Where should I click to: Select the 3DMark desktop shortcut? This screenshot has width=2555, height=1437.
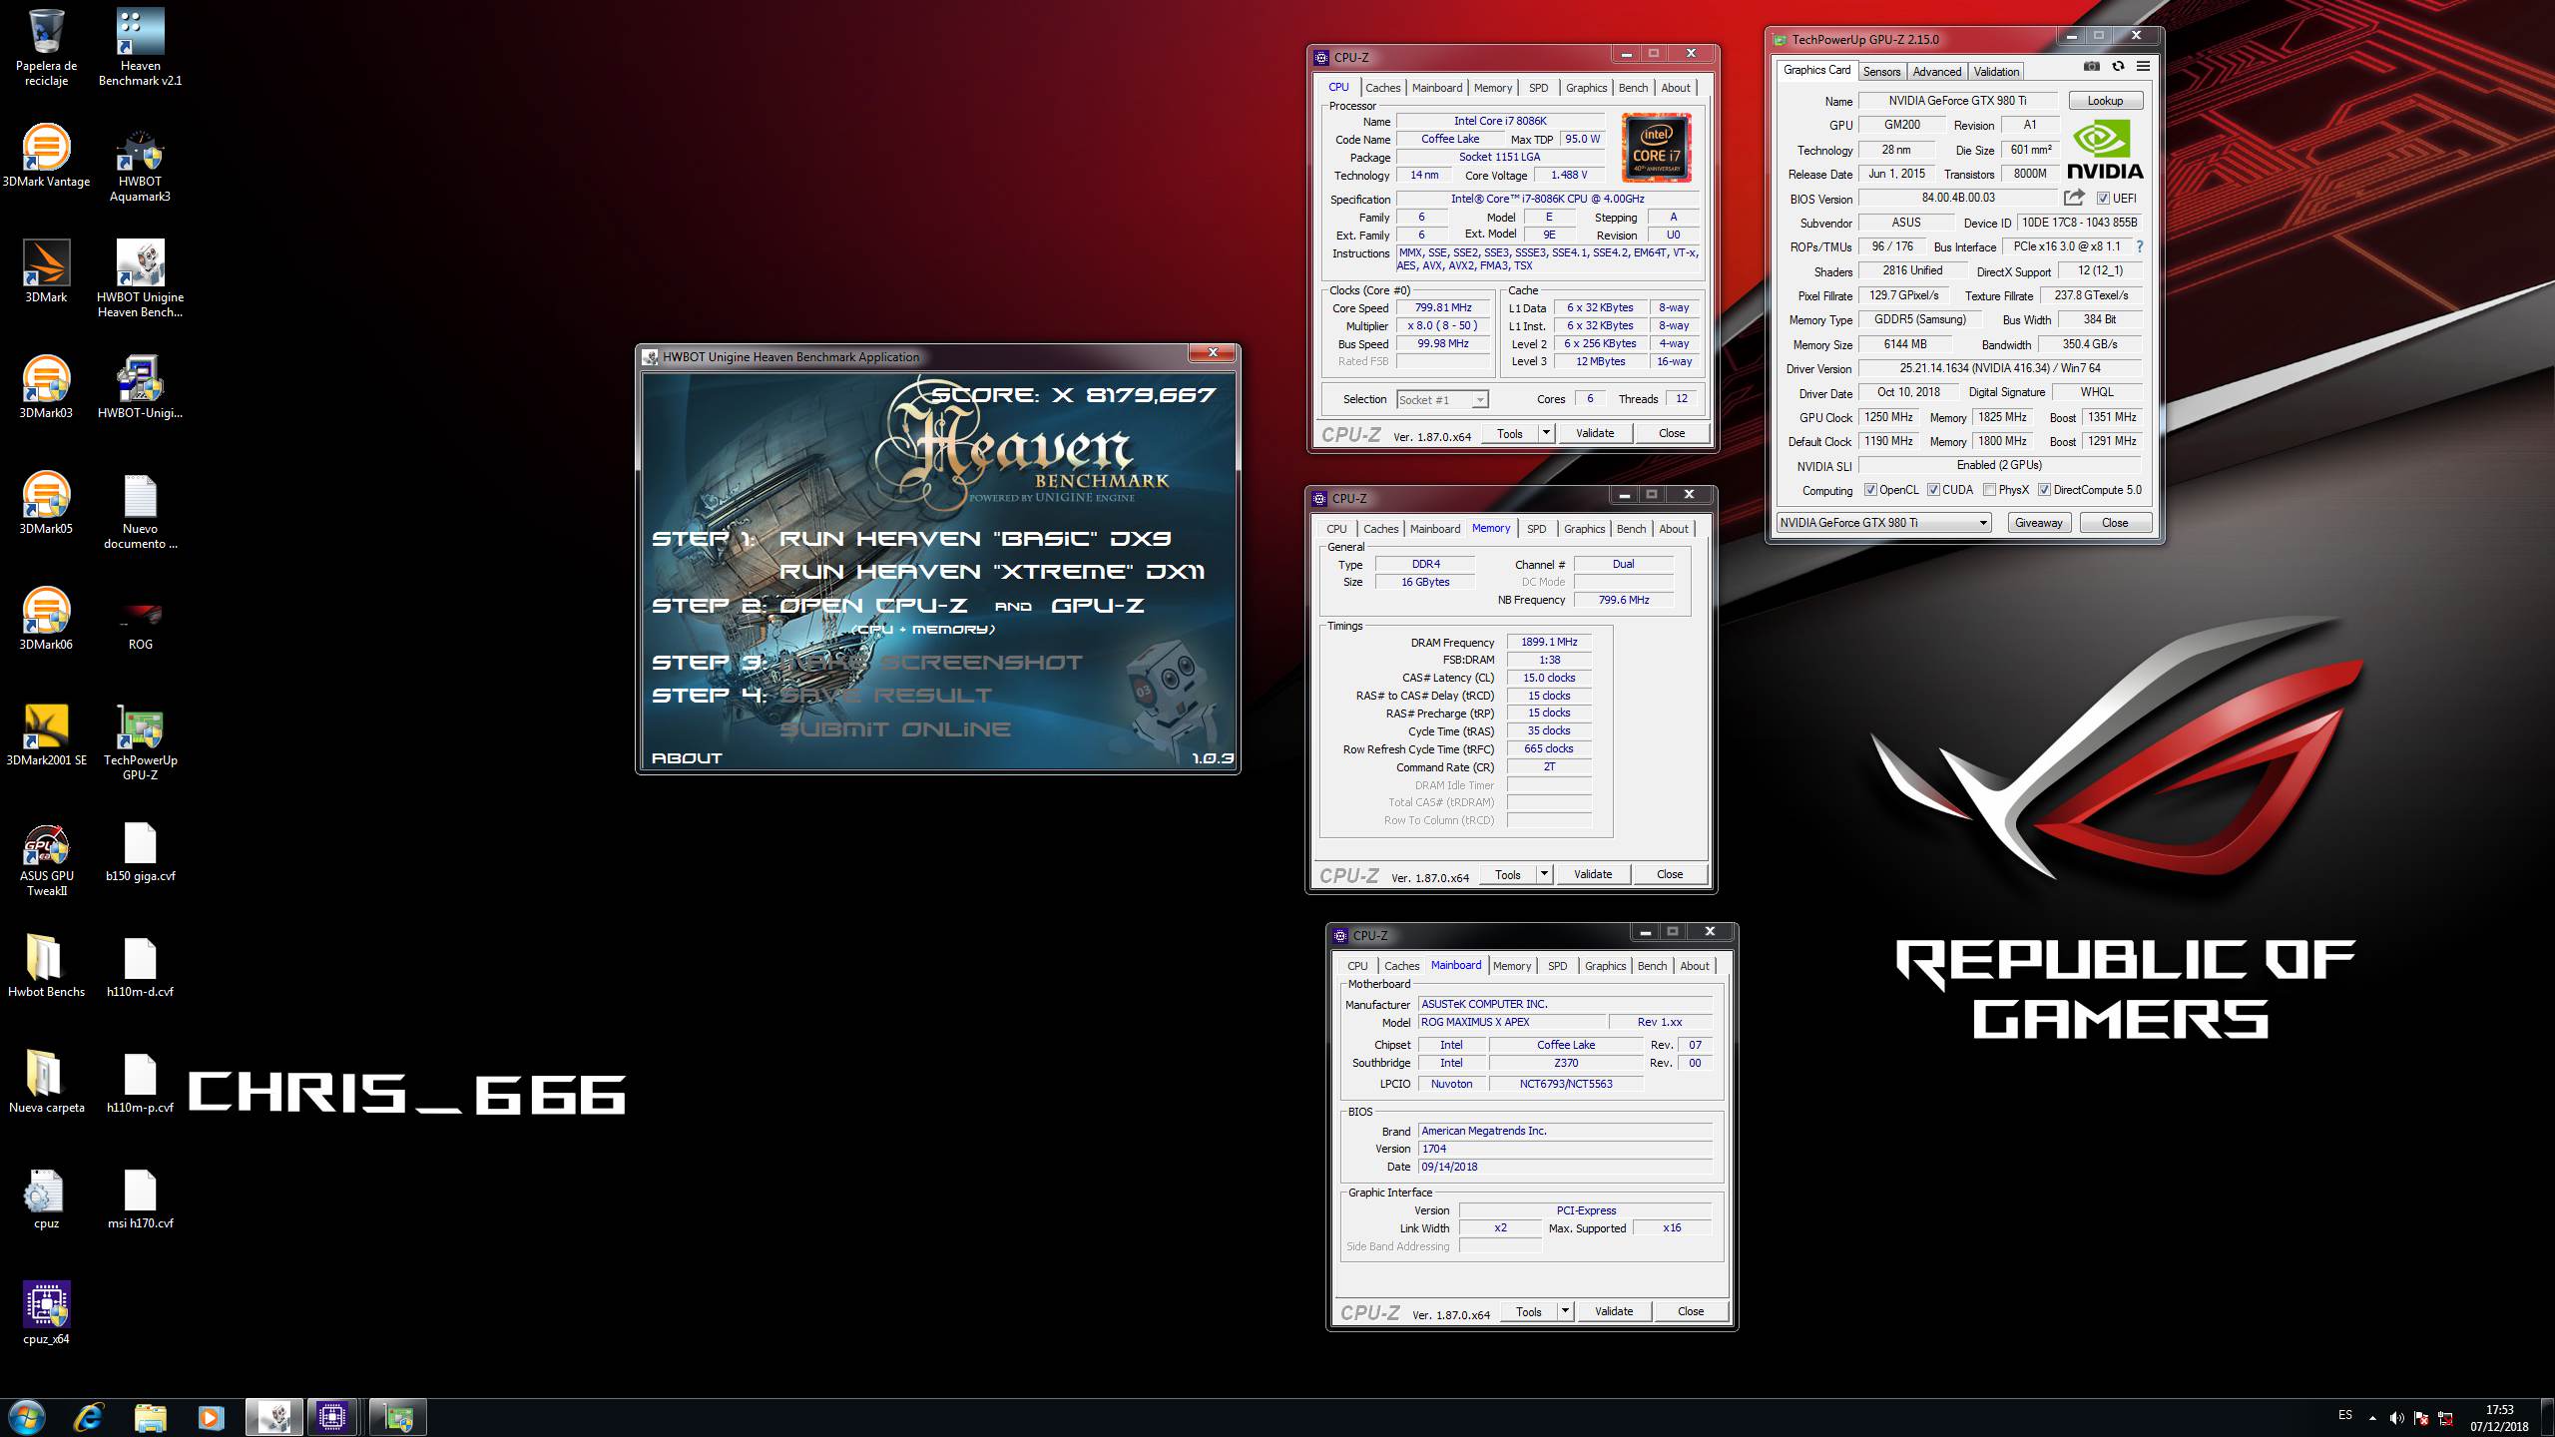[x=46, y=271]
